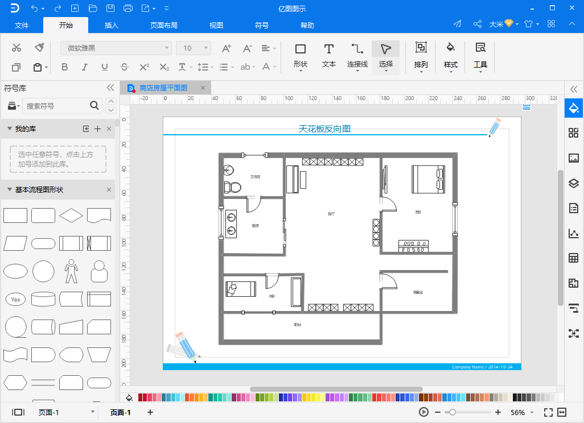Image resolution: width=584 pixels, height=423 pixels.
Task: Open line spacing dropdown
Action: tap(205, 67)
